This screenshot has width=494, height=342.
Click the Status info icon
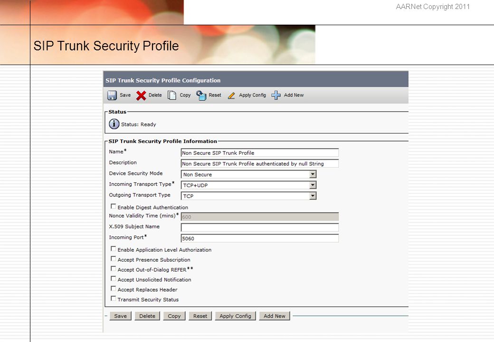click(114, 124)
